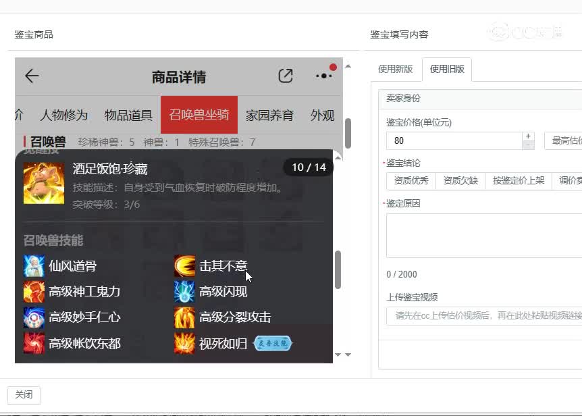
Task: Click the product panel upper scrollbar thumb
Action: pyautogui.click(x=348, y=133)
